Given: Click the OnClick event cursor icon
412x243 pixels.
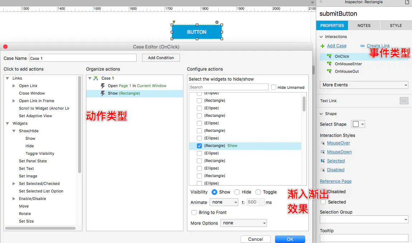Looking at the screenshot, I should [329, 56].
